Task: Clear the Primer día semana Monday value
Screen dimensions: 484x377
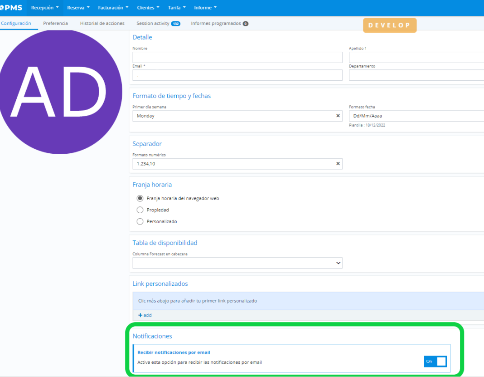Action: [x=338, y=116]
